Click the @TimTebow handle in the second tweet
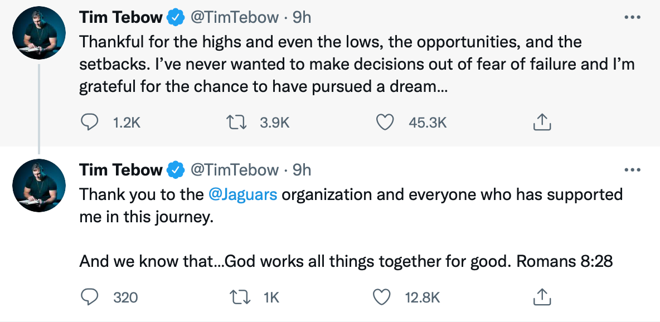 (x=235, y=170)
